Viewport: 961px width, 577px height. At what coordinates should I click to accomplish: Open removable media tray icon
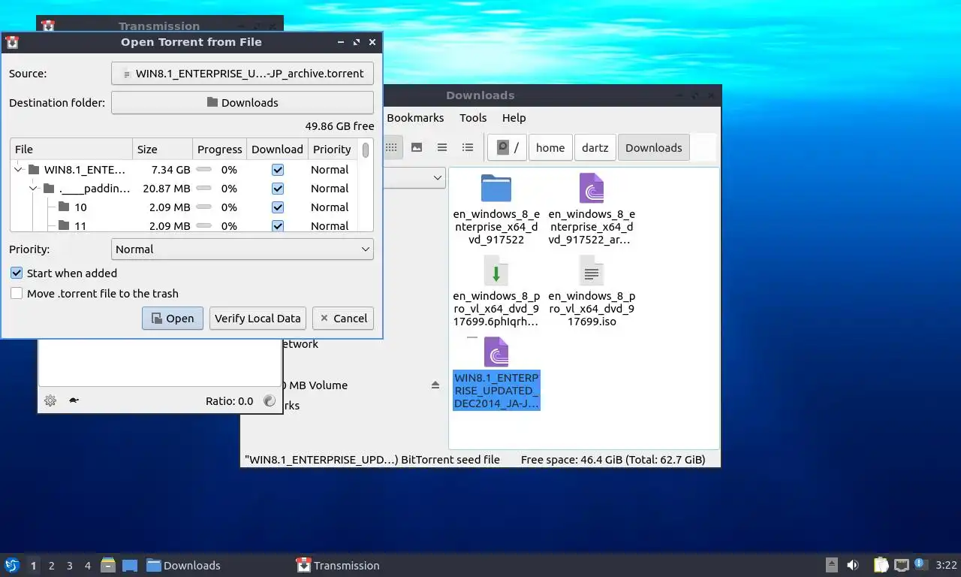coord(832,565)
